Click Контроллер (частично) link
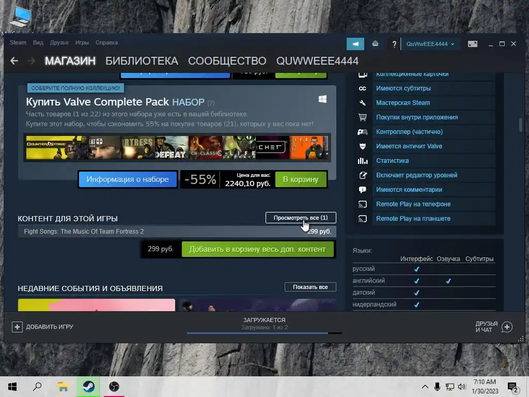This screenshot has height=397, width=529. 409,132
